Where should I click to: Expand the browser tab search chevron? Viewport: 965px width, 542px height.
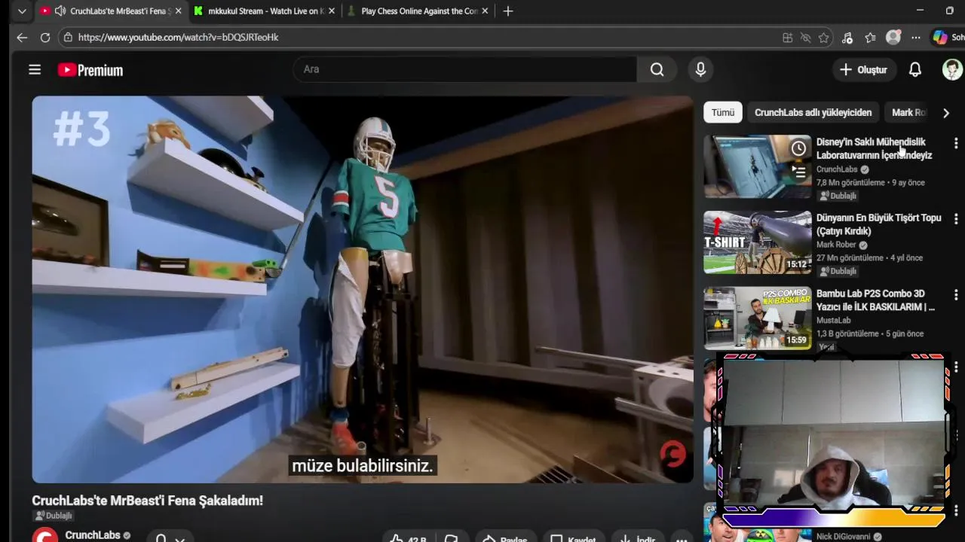(x=22, y=11)
